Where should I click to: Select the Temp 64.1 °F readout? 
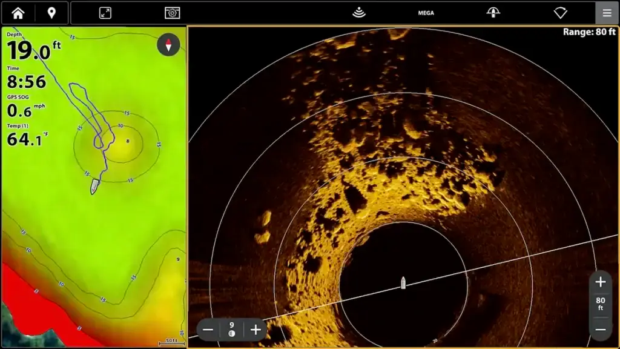pyautogui.click(x=27, y=136)
